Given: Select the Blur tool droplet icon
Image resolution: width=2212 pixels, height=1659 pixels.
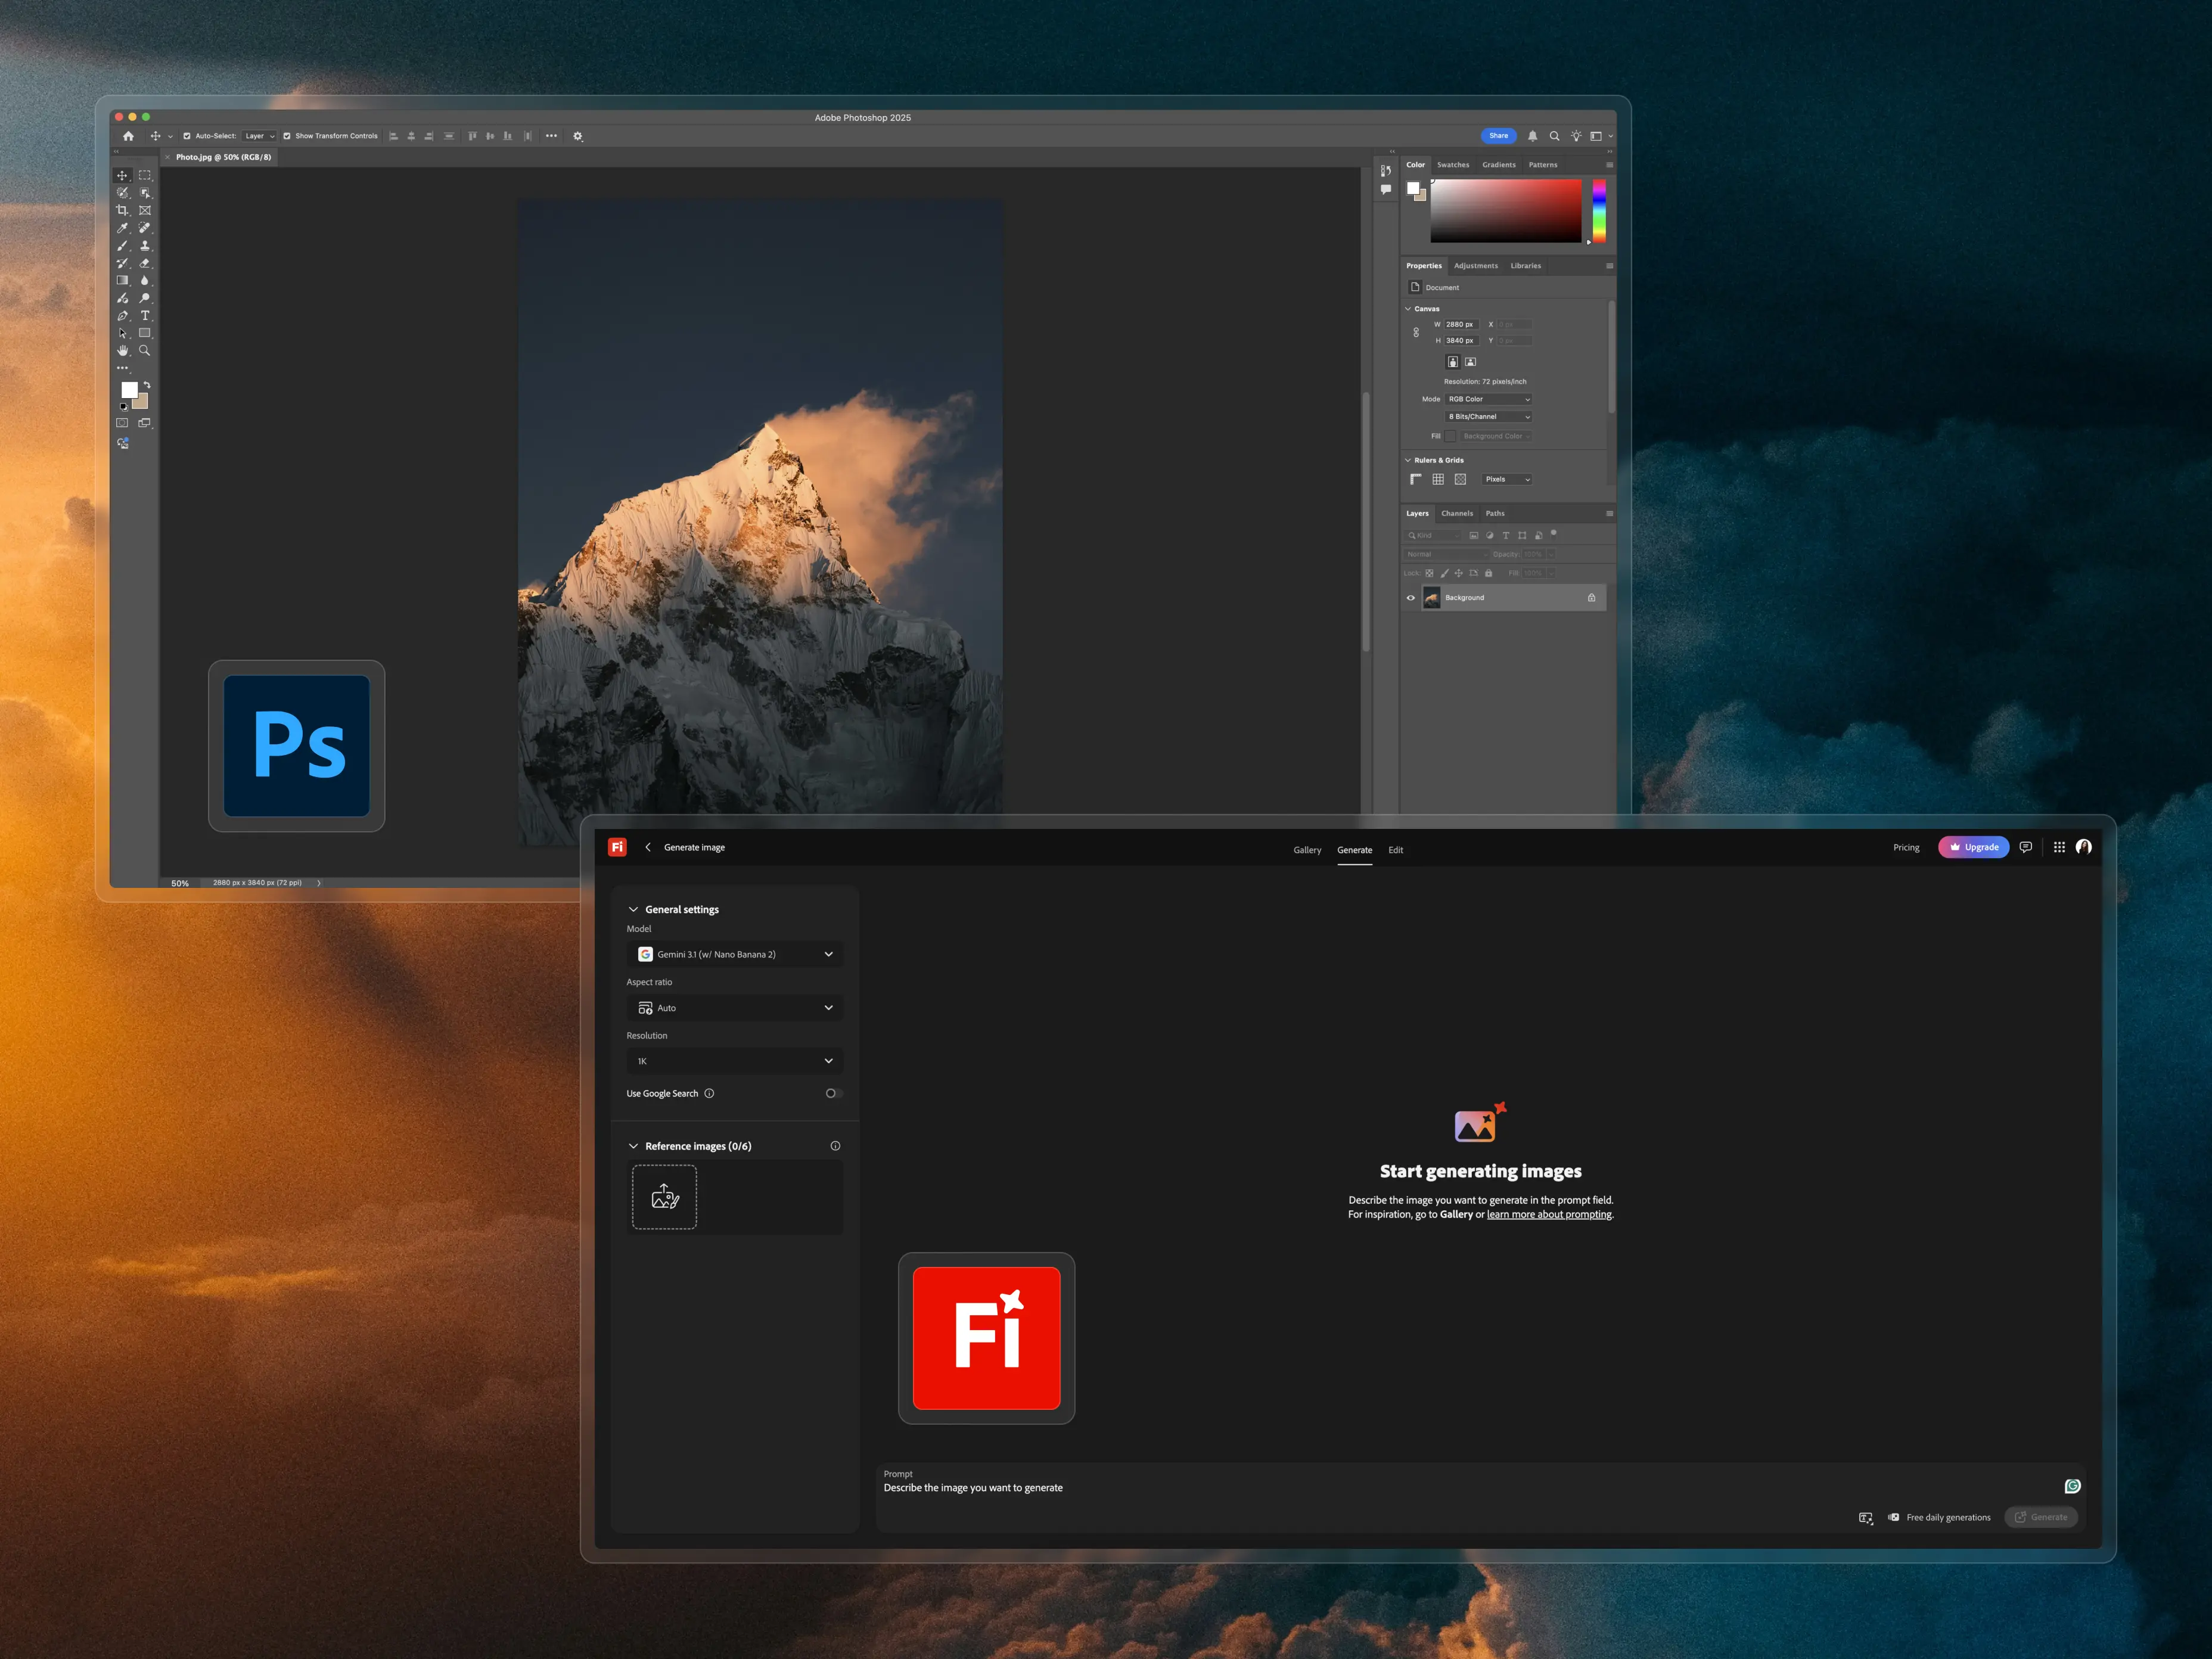Looking at the screenshot, I should [x=145, y=281].
